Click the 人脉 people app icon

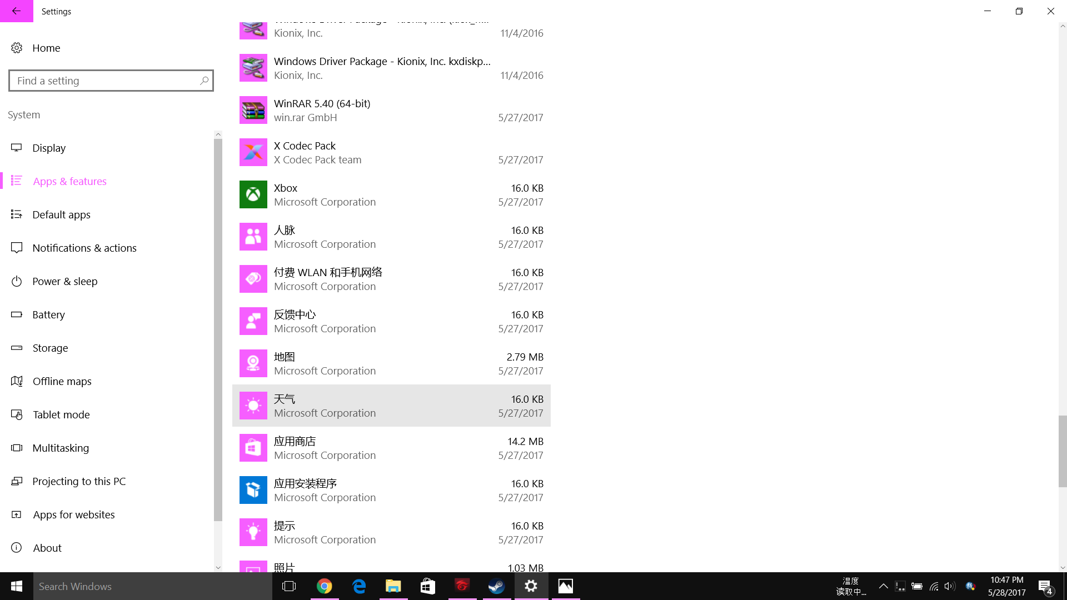tap(253, 237)
